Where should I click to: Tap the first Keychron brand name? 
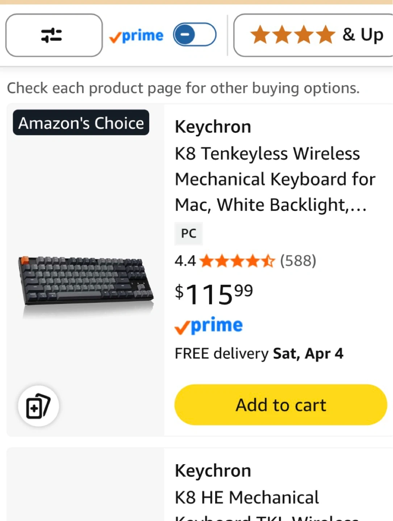pyautogui.click(x=213, y=127)
